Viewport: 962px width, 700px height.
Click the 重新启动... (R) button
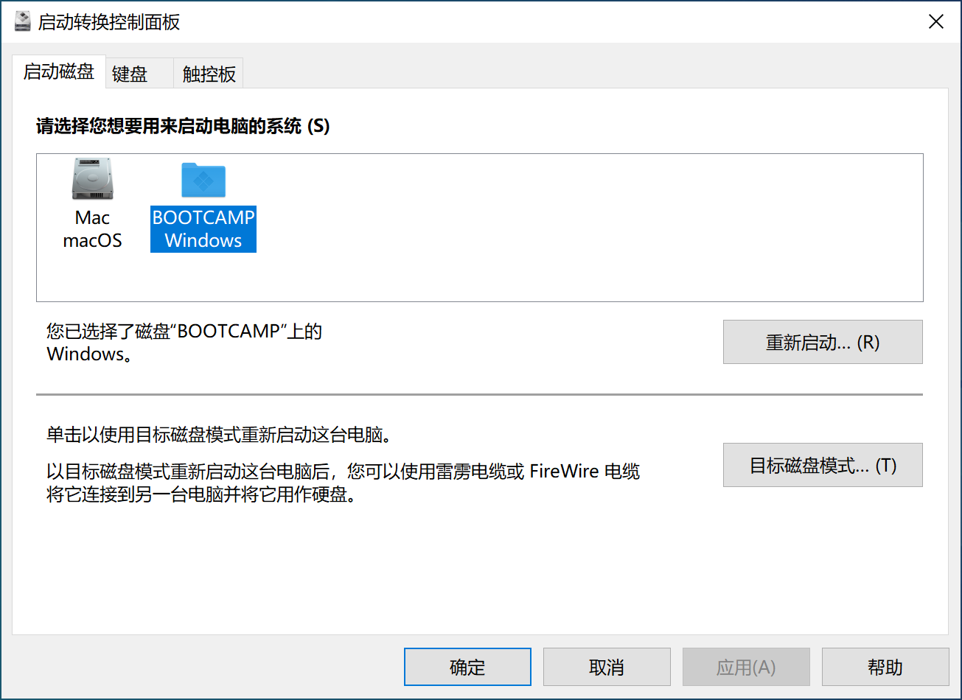click(823, 342)
